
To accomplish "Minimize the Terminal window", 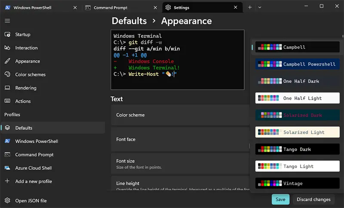I will pyautogui.click(x=306, y=6).
